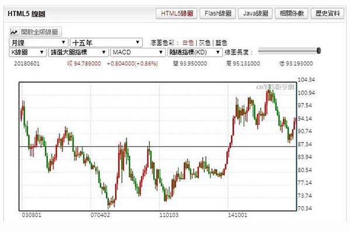
Task: Click the 線圖長度 slider track
Action: pyautogui.click(x=289, y=51)
